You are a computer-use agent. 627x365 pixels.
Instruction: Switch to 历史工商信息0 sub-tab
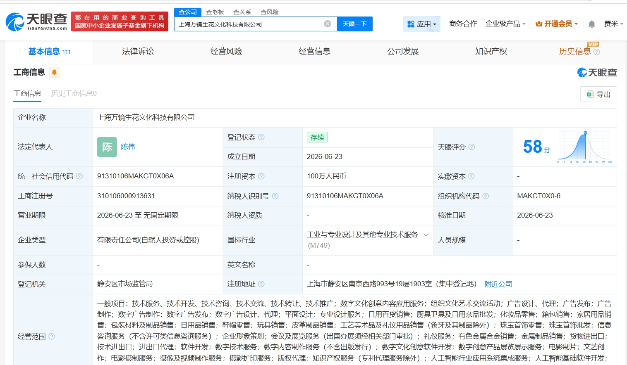(74, 93)
